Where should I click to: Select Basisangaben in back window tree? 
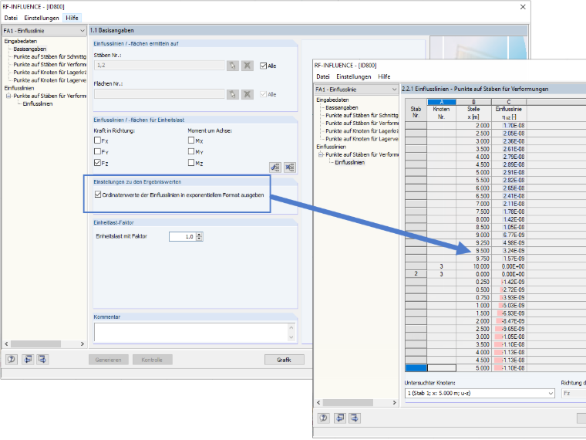click(x=30, y=49)
